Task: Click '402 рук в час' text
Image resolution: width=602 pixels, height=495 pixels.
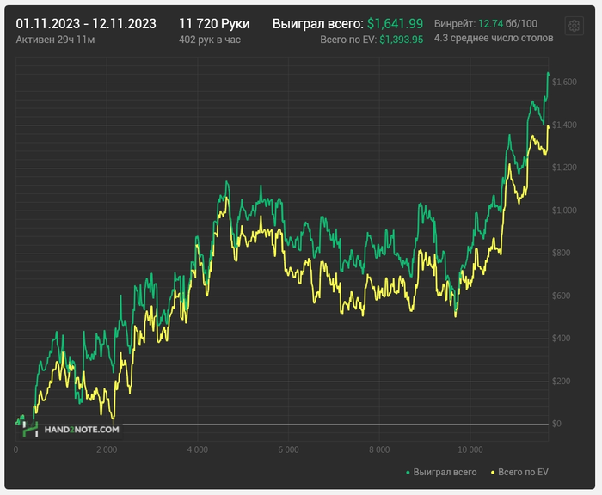Action: coord(210,40)
